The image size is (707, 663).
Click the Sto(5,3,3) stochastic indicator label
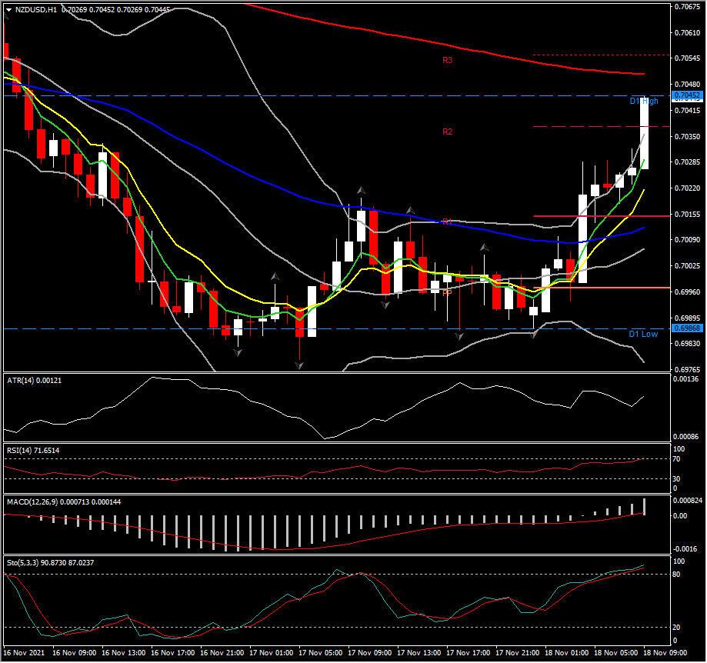pyautogui.click(x=51, y=562)
